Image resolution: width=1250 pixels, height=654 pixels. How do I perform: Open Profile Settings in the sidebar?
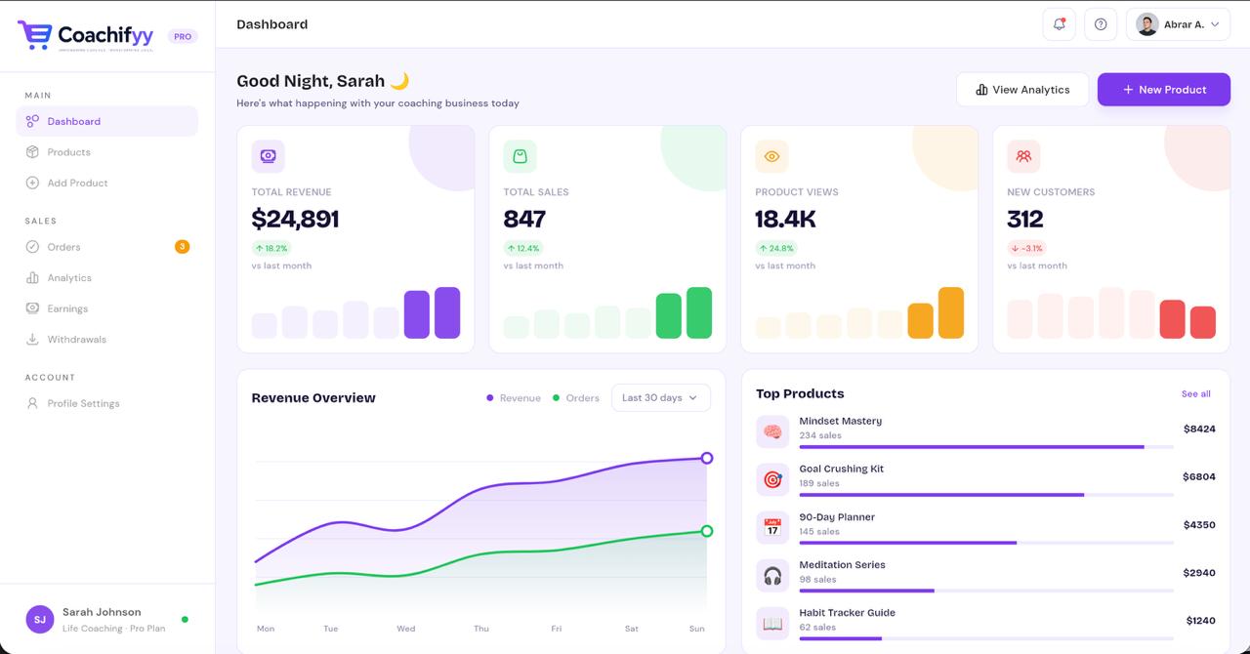[x=107, y=403]
